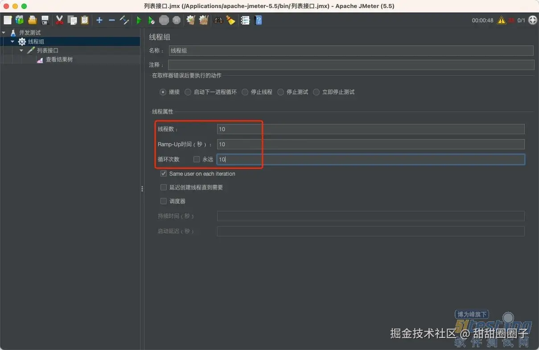The width and height of the screenshot is (539, 350).
Task: Clear all results with double broom icon
Action: 204,20
